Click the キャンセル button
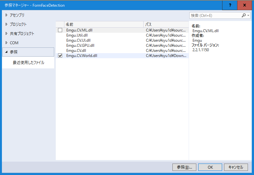The width and height of the screenshot is (254, 175). (236, 167)
